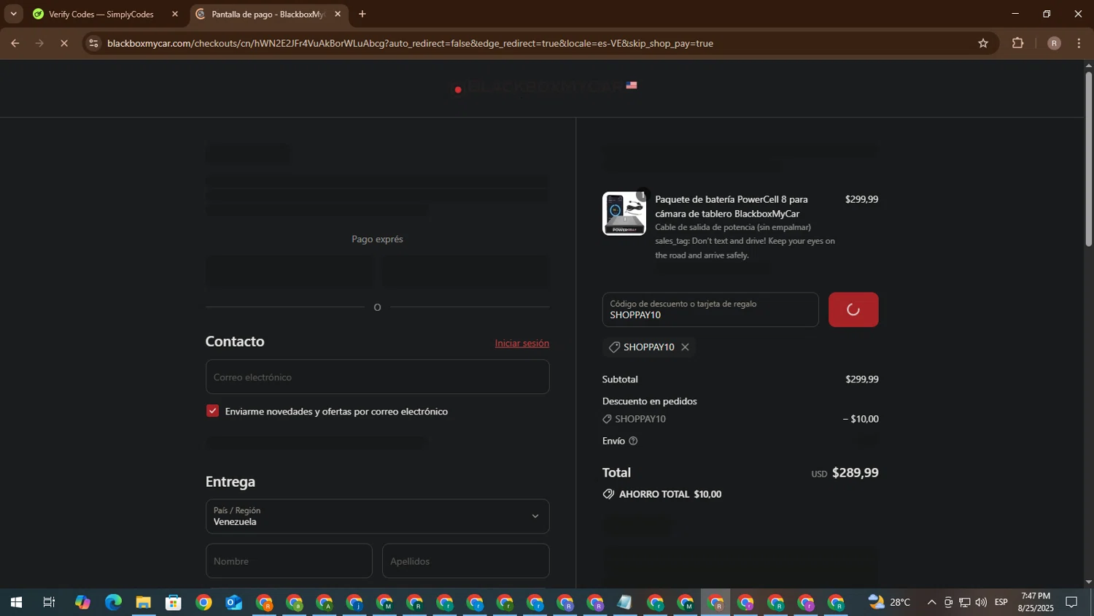Click the Pago exprés label
1094x616 pixels.
click(377, 239)
